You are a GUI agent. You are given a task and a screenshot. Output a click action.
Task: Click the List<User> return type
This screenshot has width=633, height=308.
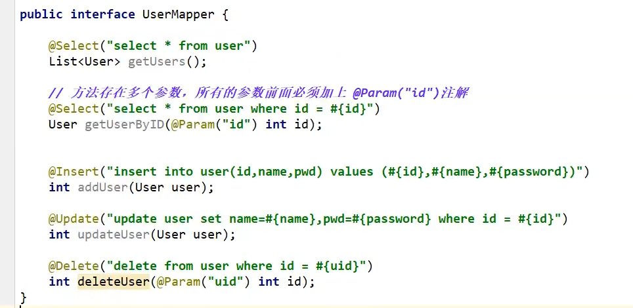coord(84,62)
